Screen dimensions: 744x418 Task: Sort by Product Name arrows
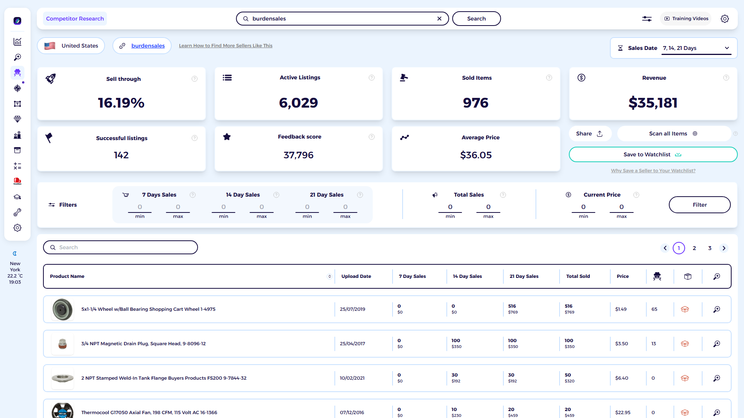(x=330, y=276)
